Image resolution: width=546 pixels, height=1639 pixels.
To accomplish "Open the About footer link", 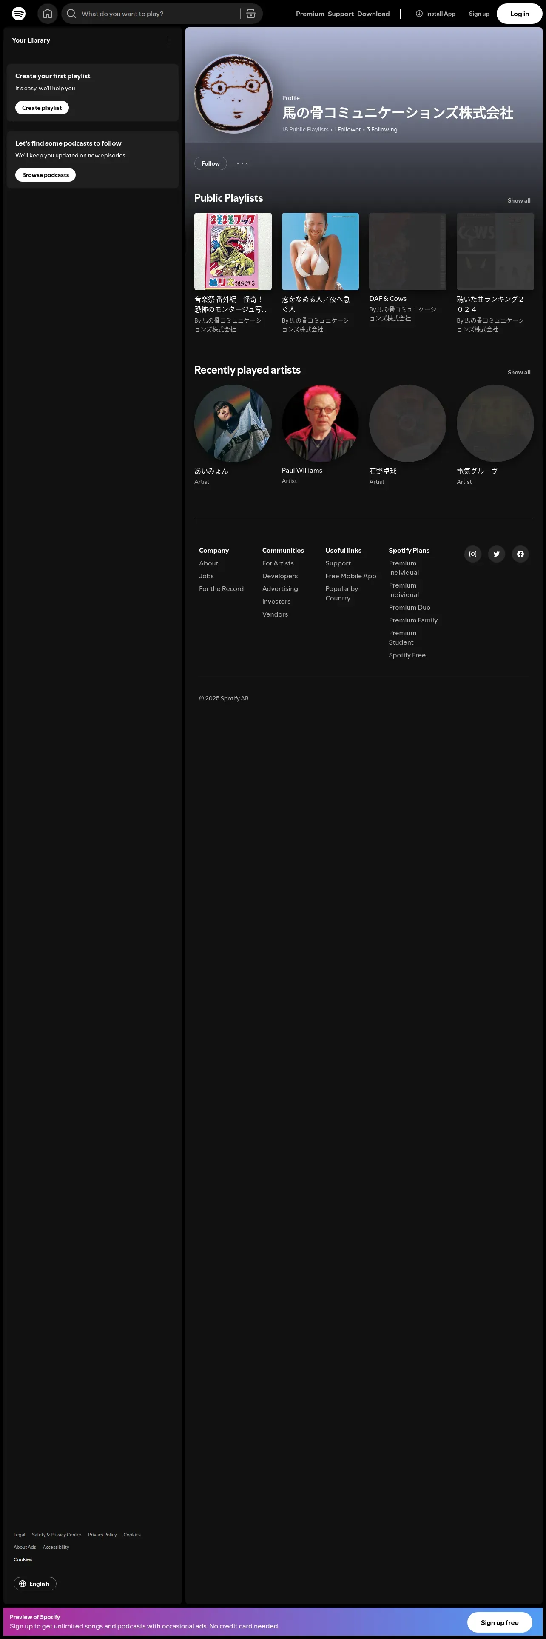I will (208, 563).
